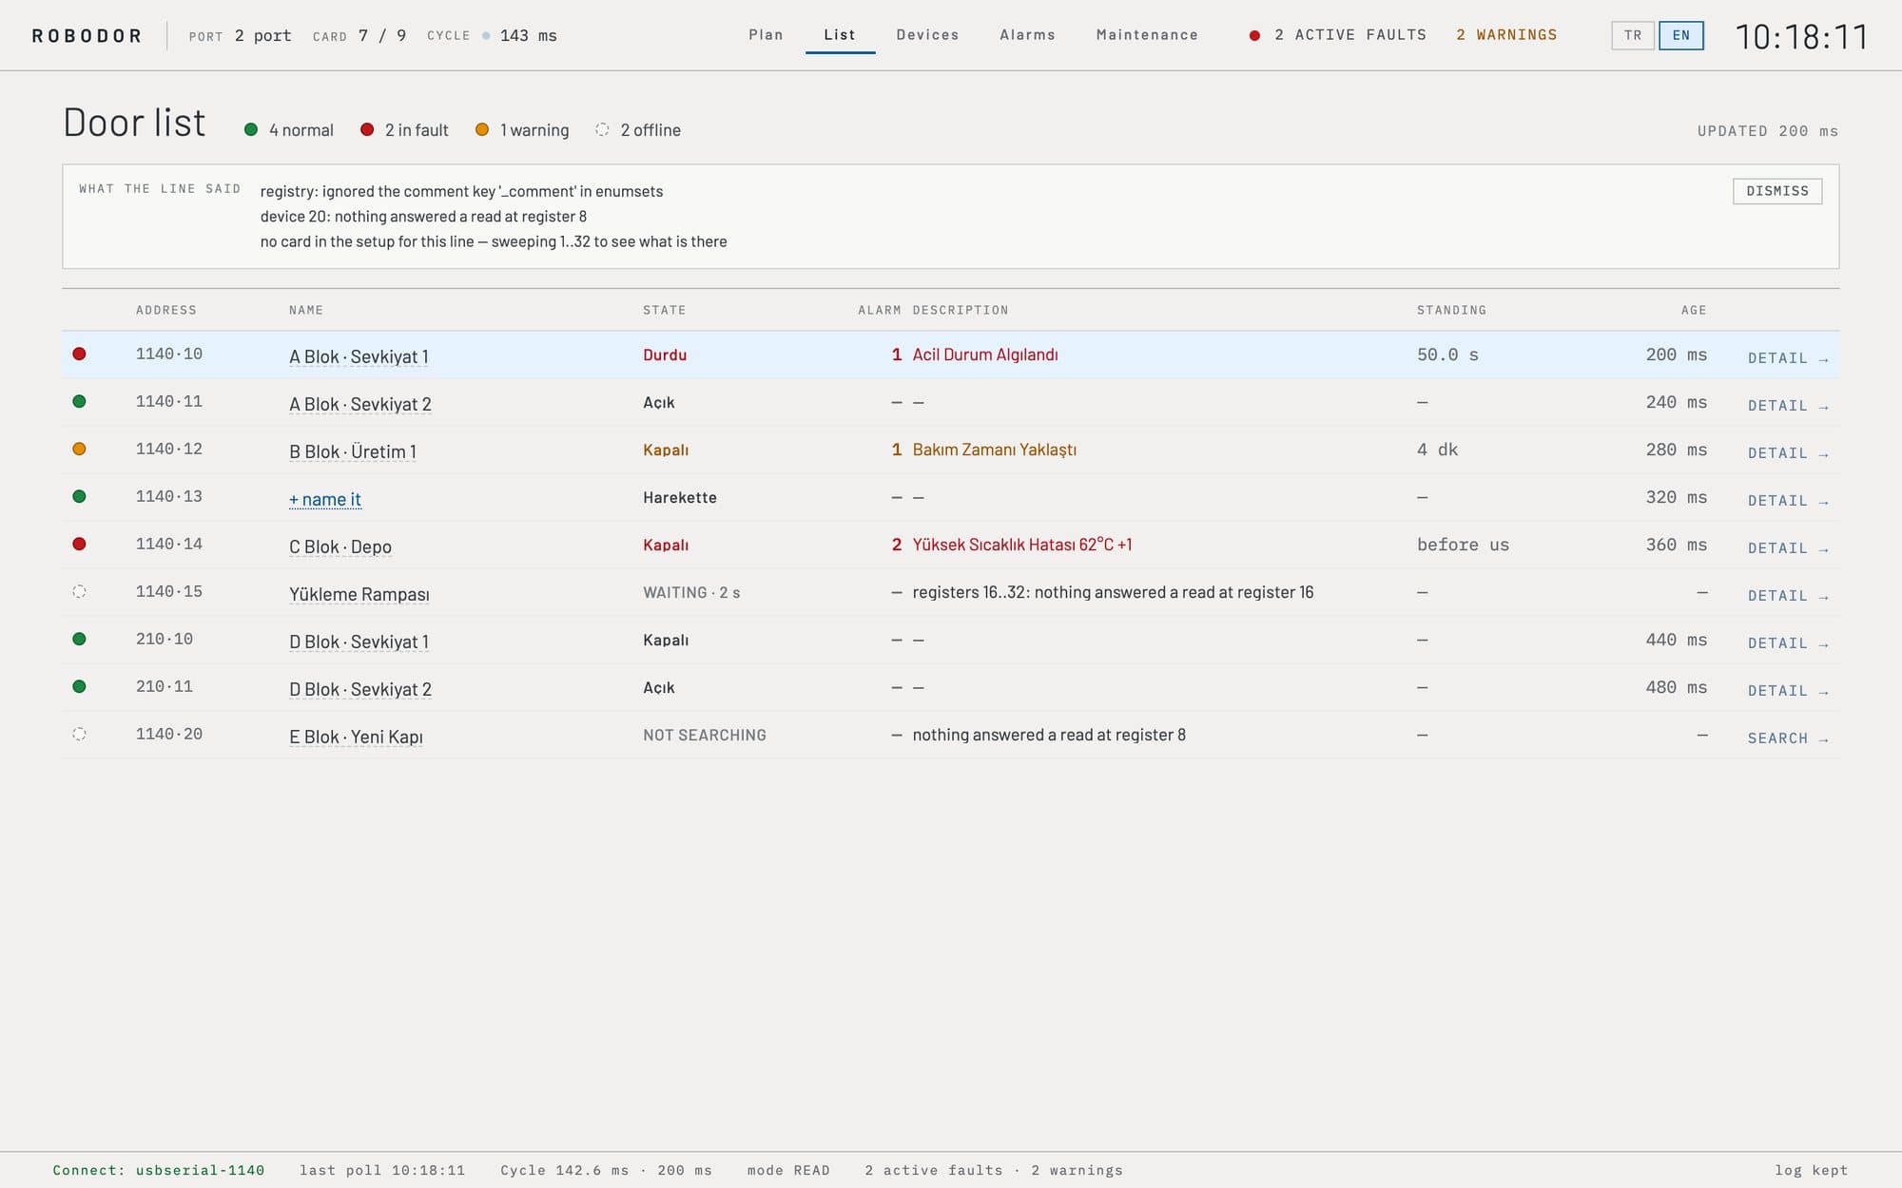Open detail for D Blok Sevkiyat 1

coord(1788,643)
